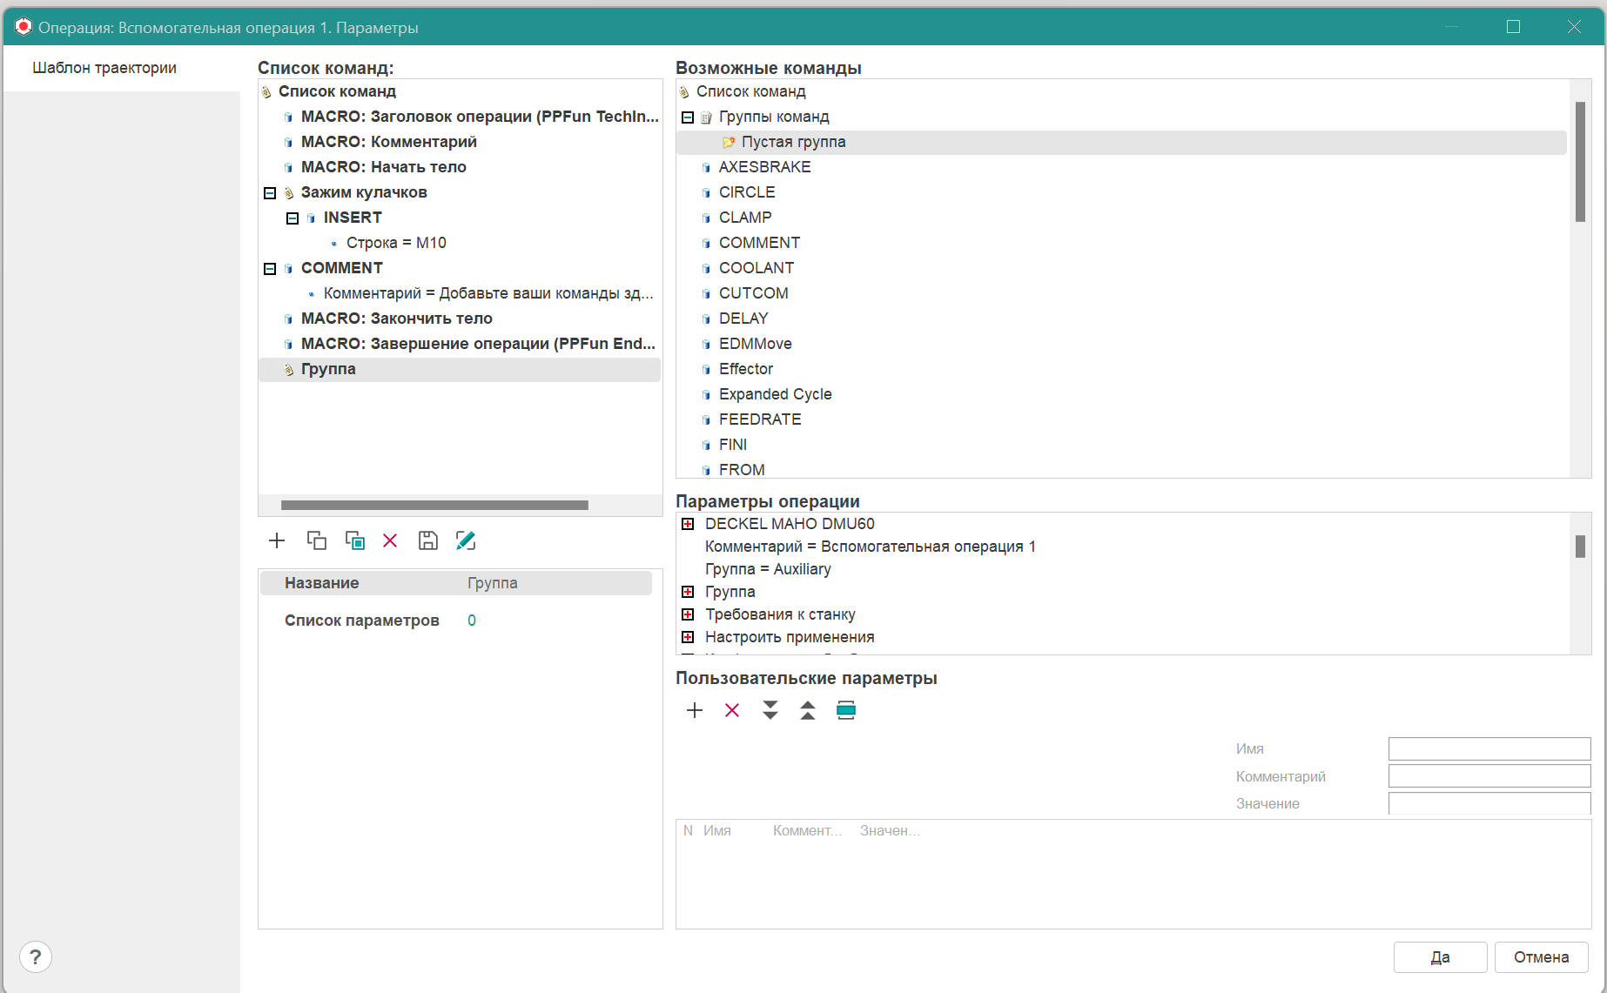Click the copy icon in the command list toolbar
1607x993 pixels.
click(x=316, y=540)
